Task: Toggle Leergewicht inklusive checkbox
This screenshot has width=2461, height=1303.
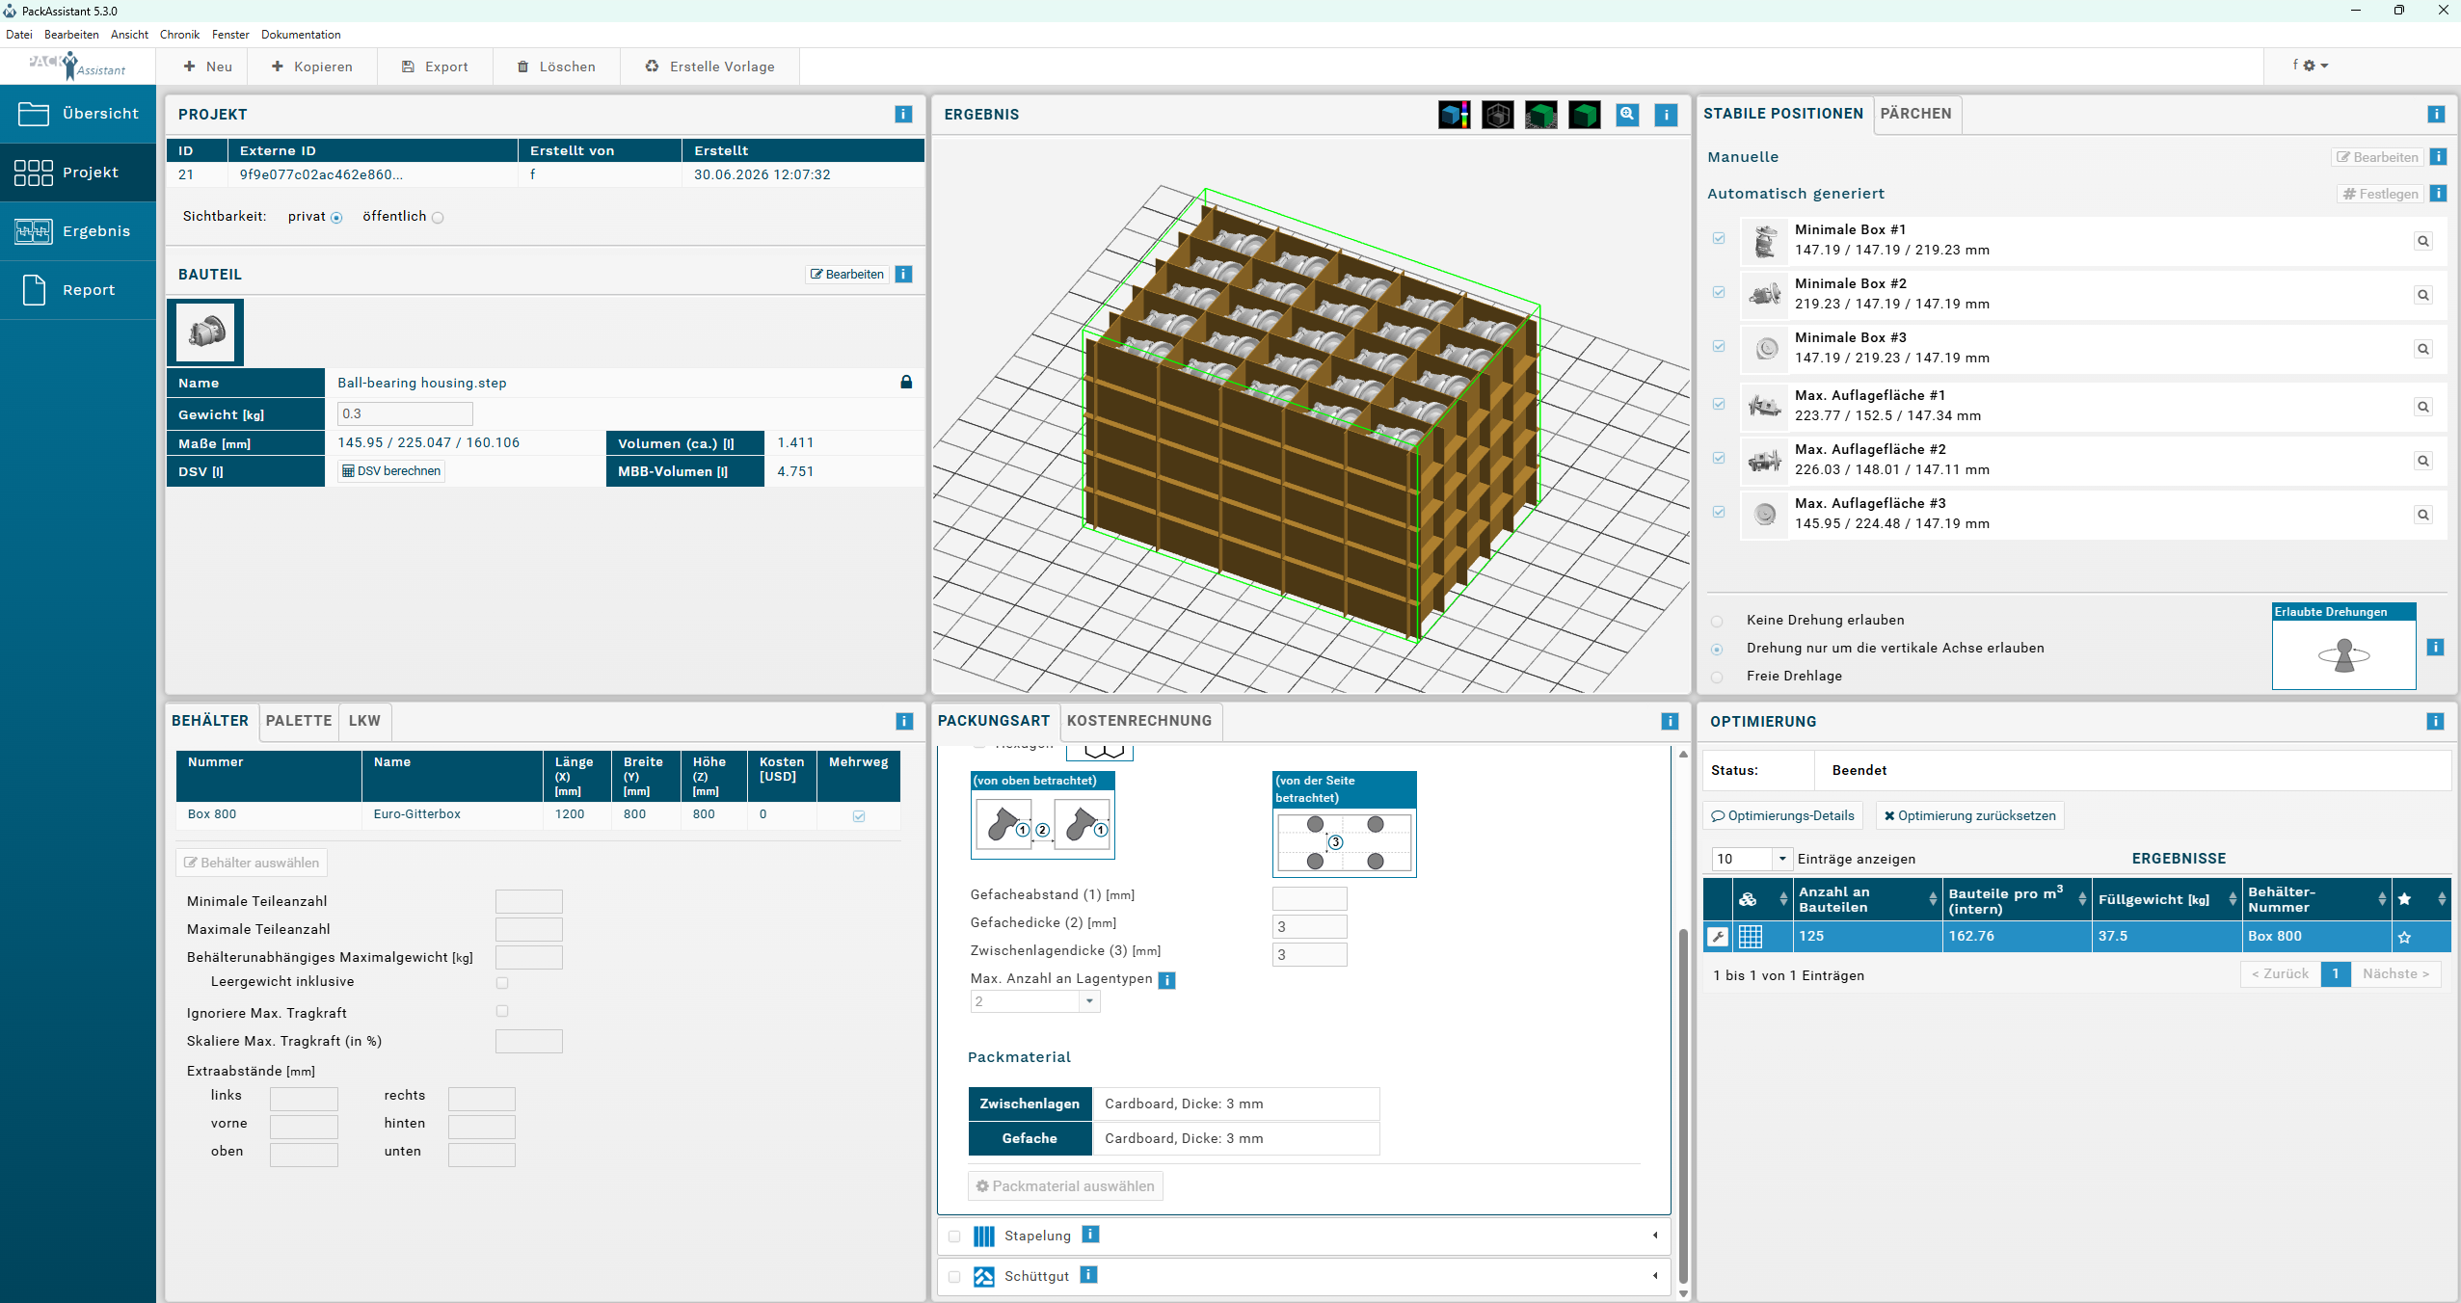Action: 502,983
